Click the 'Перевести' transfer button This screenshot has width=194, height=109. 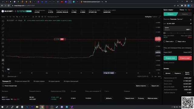point(178,73)
